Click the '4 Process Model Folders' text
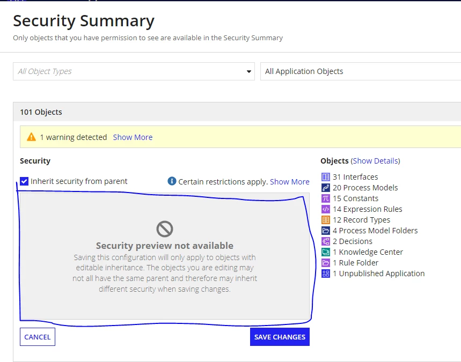 point(375,231)
